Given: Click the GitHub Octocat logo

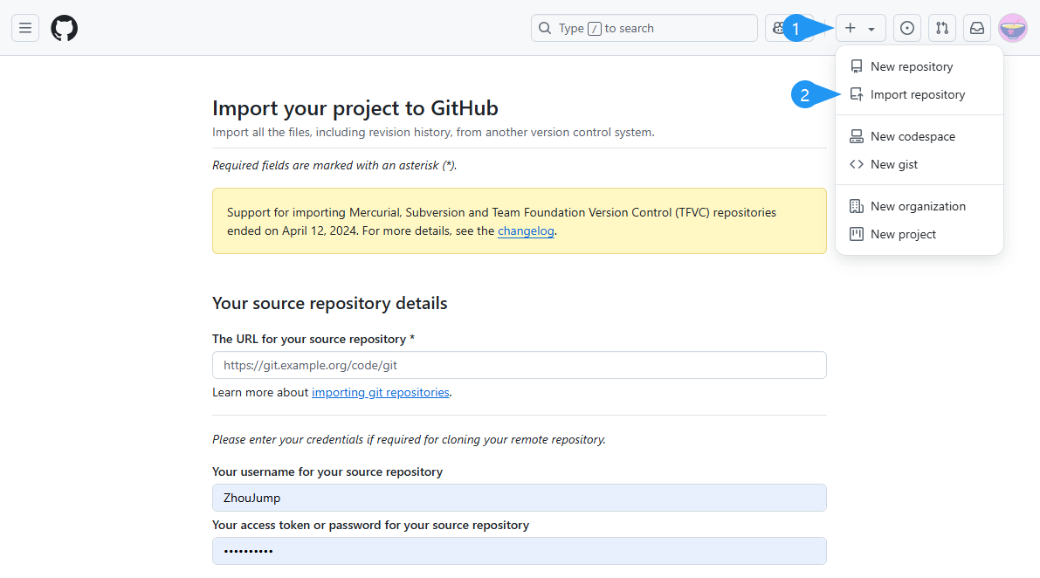Looking at the screenshot, I should (64, 28).
